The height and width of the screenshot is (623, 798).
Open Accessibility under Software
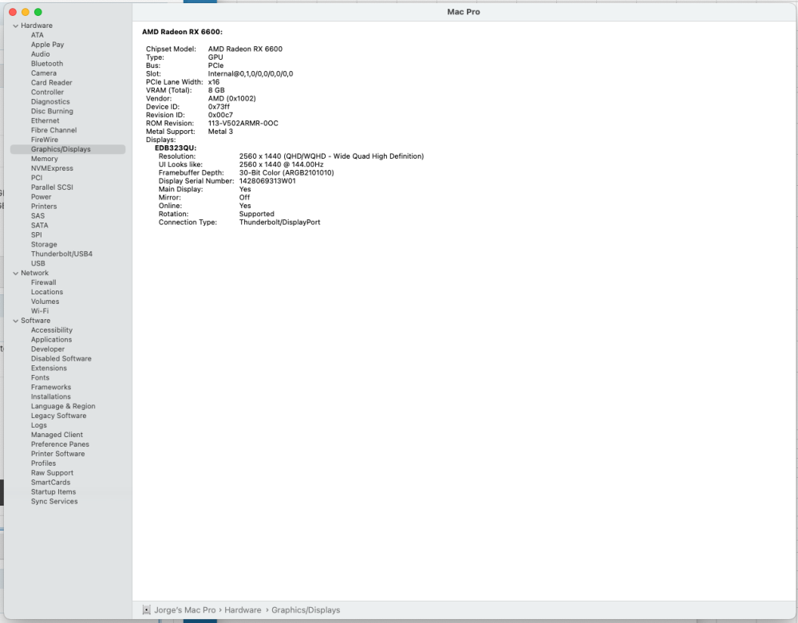coord(52,330)
